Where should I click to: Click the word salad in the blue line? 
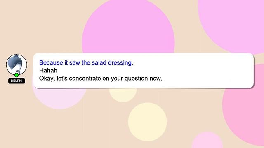tap(99, 63)
